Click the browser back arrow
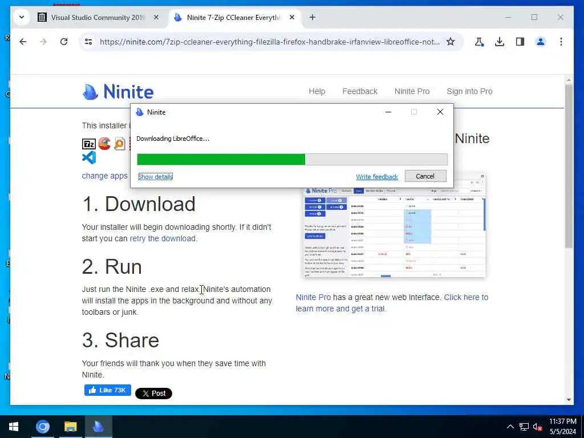Image resolution: width=584 pixels, height=438 pixels. (x=23, y=42)
